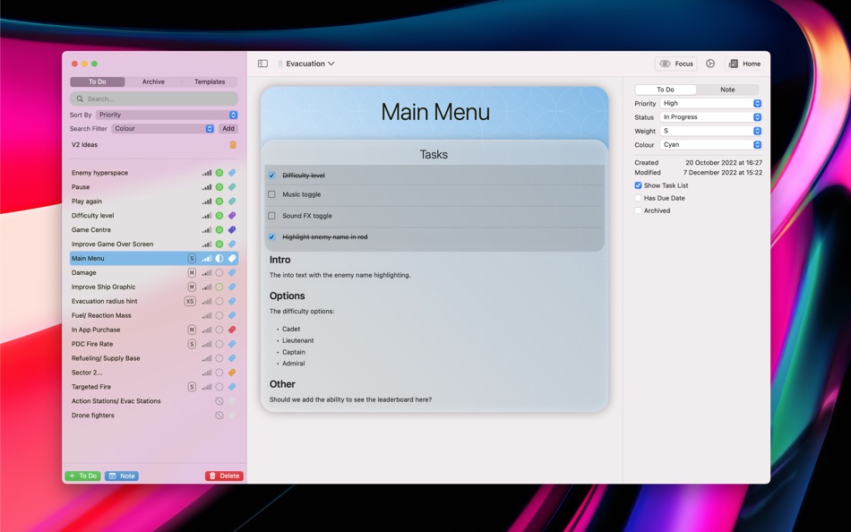Click in the Search field

pos(154,99)
